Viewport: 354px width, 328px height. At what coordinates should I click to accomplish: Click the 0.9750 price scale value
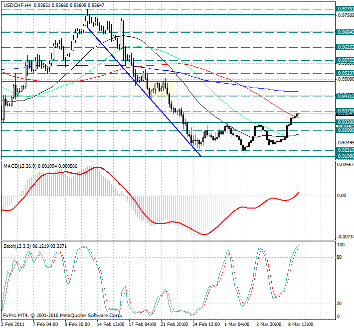tap(346, 15)
